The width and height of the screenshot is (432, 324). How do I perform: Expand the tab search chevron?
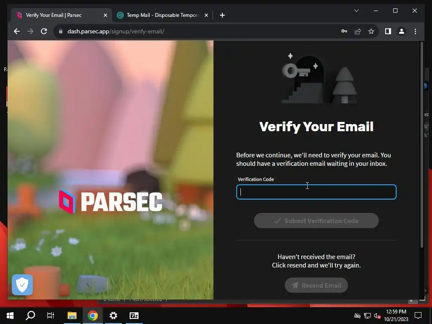356,11
